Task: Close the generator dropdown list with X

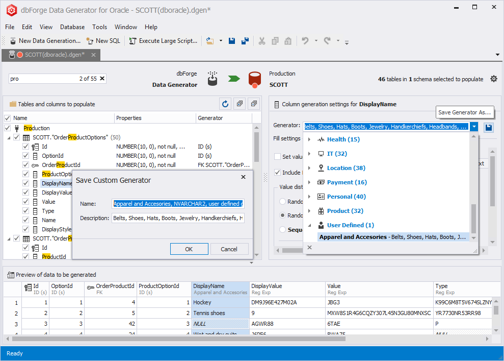Action: 309,247
